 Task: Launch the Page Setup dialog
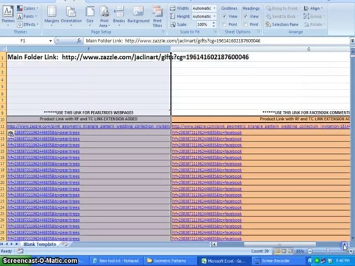coord(163,32)
